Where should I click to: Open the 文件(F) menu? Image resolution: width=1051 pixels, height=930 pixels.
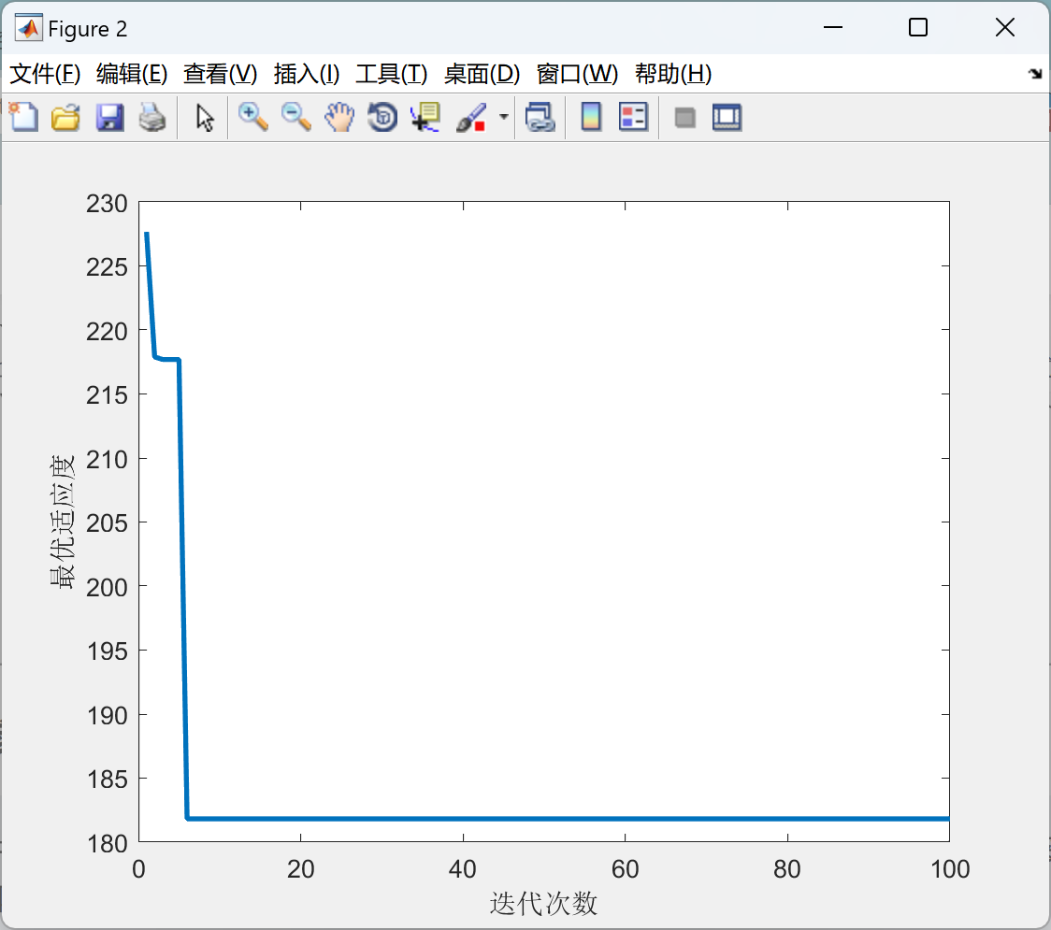click(45, 74)
